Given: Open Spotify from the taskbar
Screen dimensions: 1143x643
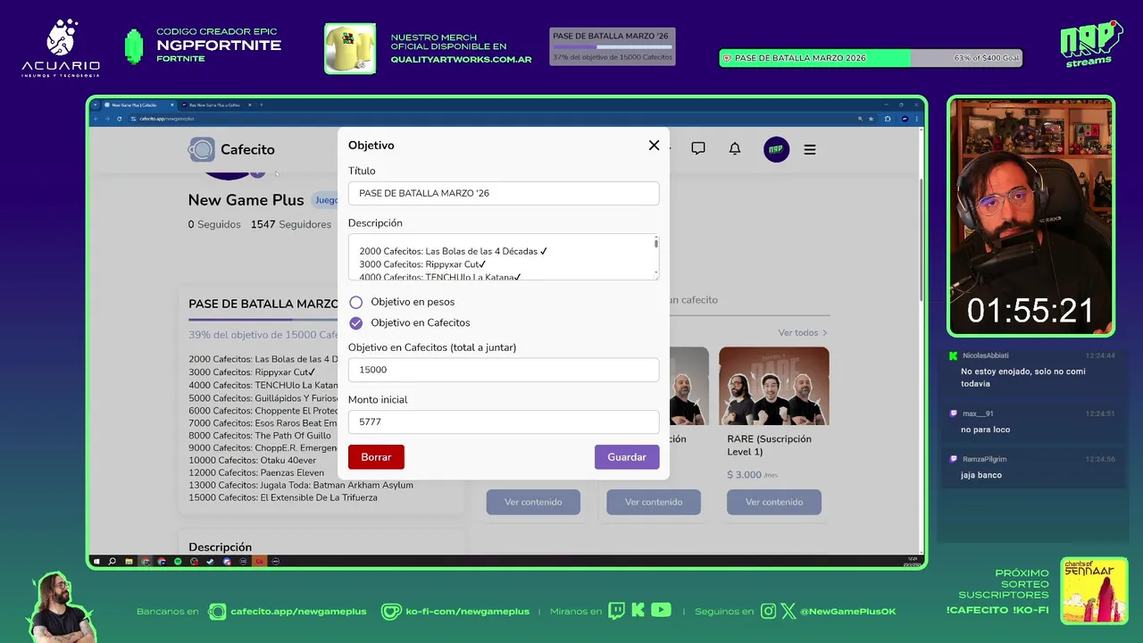Looking at the screenshot, I should click(x=178, y=562).
